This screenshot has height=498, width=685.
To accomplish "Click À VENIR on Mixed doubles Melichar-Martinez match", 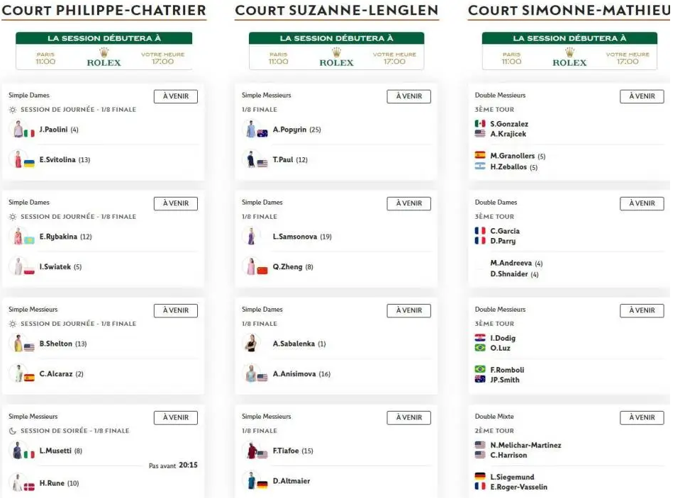I will [x=642, y=418].
